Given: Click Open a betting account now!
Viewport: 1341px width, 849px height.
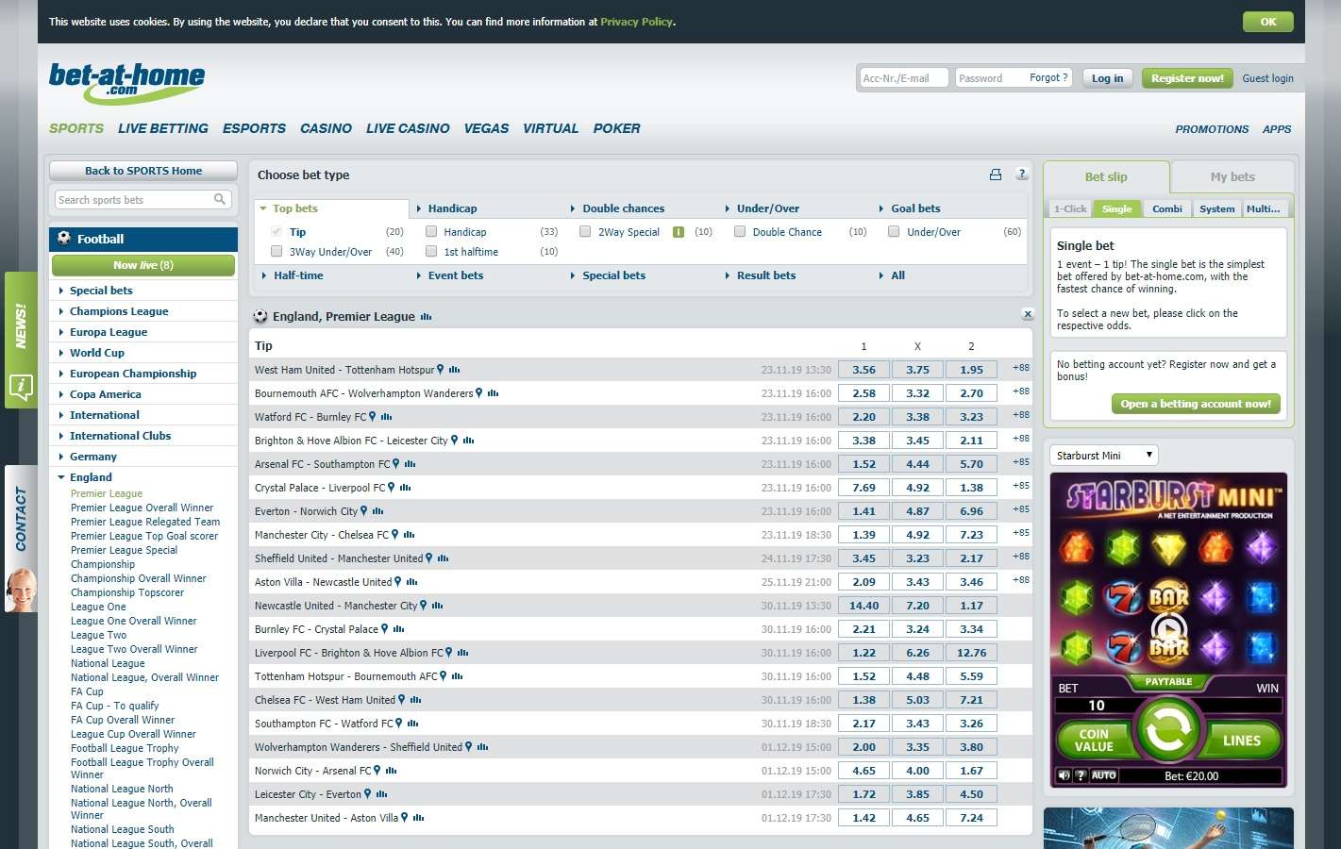Looking at the screenshot, I should tap(1196, 404).
